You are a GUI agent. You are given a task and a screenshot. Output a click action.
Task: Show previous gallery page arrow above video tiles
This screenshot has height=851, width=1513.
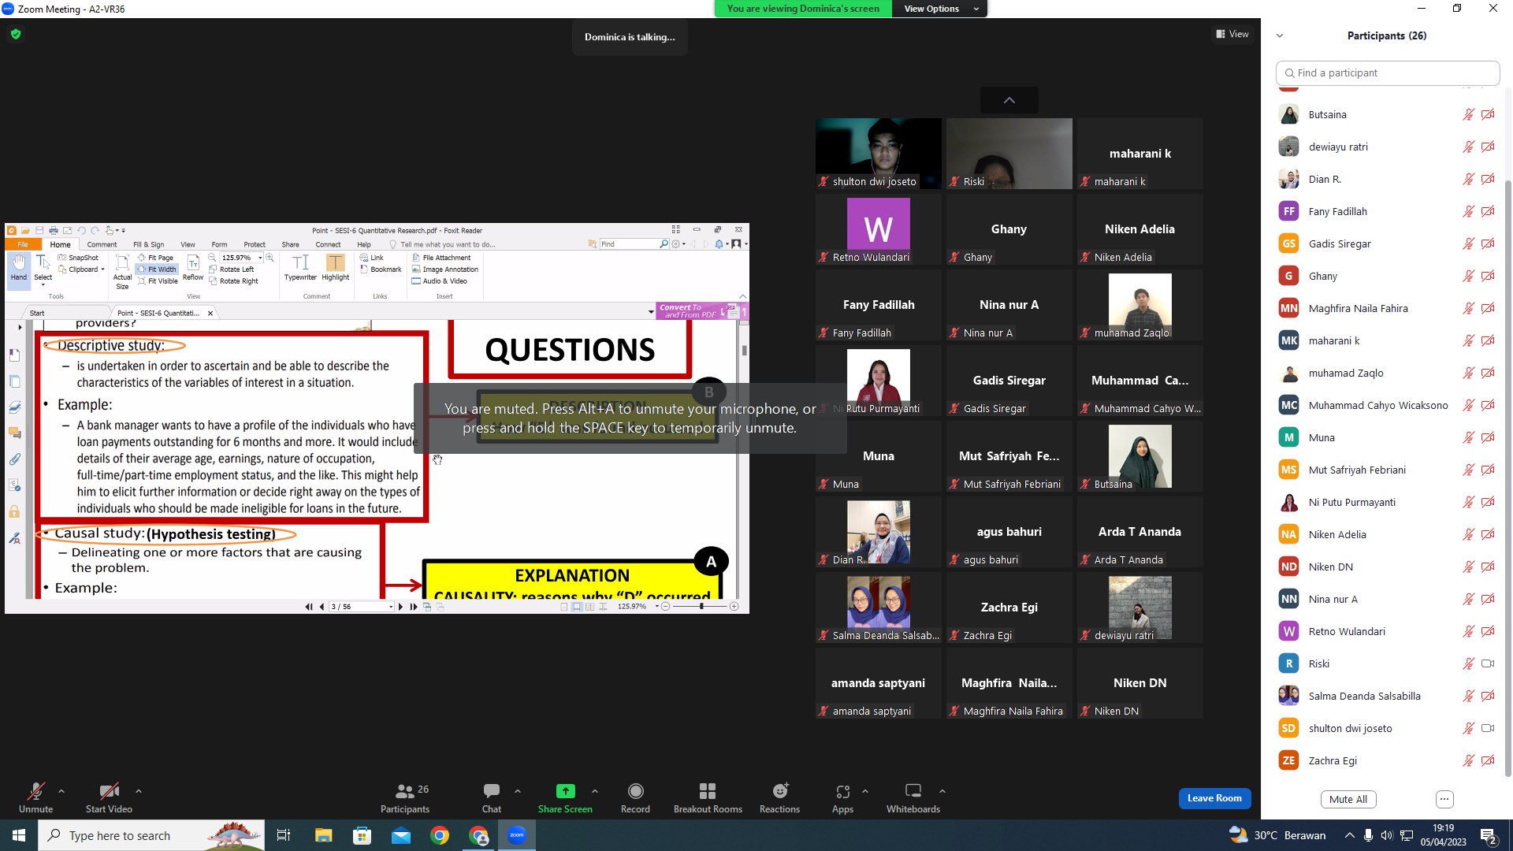point(1009,100)
